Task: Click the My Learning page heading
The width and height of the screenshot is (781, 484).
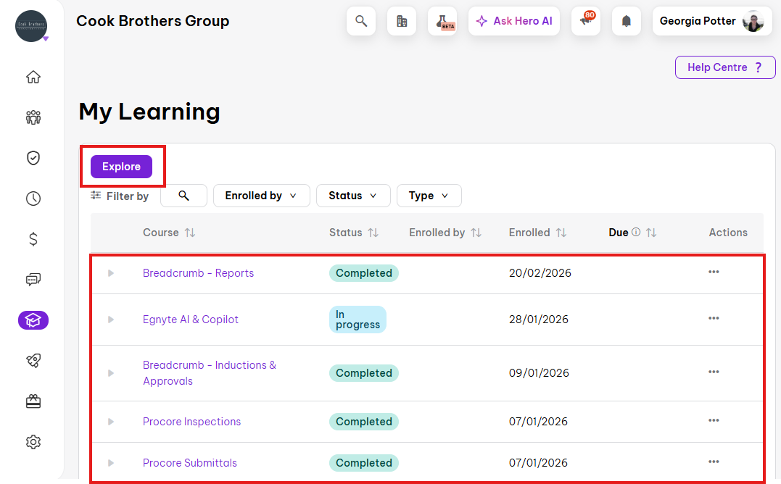Action: coord(149,112)
